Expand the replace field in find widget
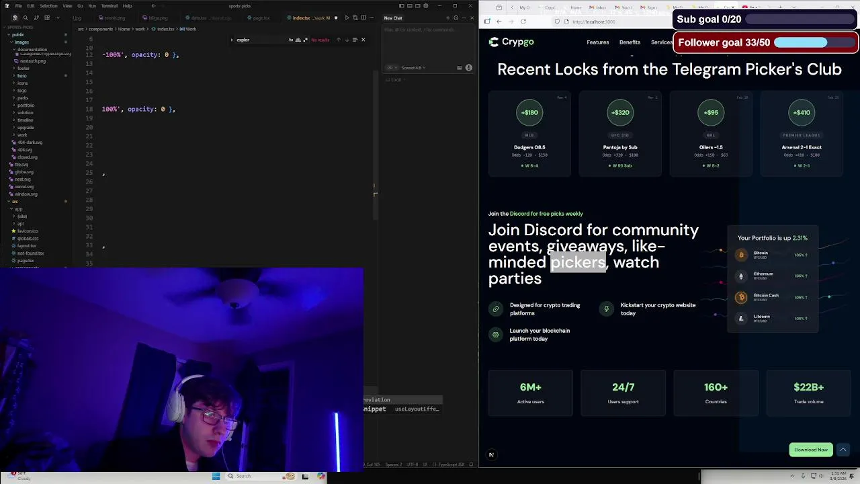This screenshot has height=484, width=860. [232, 40]
